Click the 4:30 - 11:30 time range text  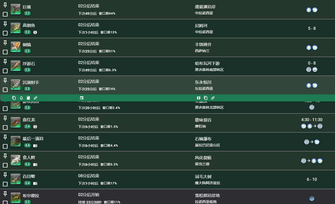coord(312,120)
